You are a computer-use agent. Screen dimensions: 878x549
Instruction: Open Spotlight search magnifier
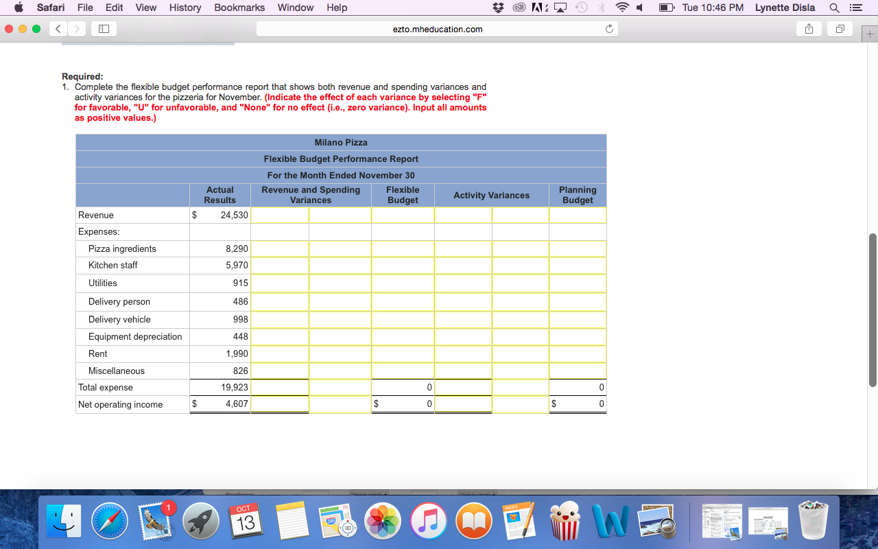(834, 8)
